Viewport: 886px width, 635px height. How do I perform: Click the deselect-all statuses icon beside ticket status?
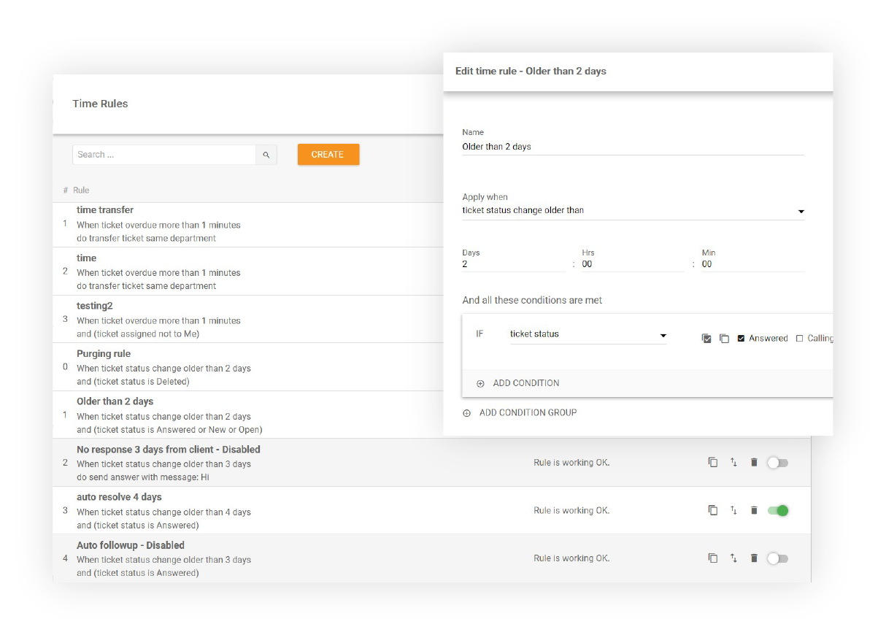pos(723,338)
